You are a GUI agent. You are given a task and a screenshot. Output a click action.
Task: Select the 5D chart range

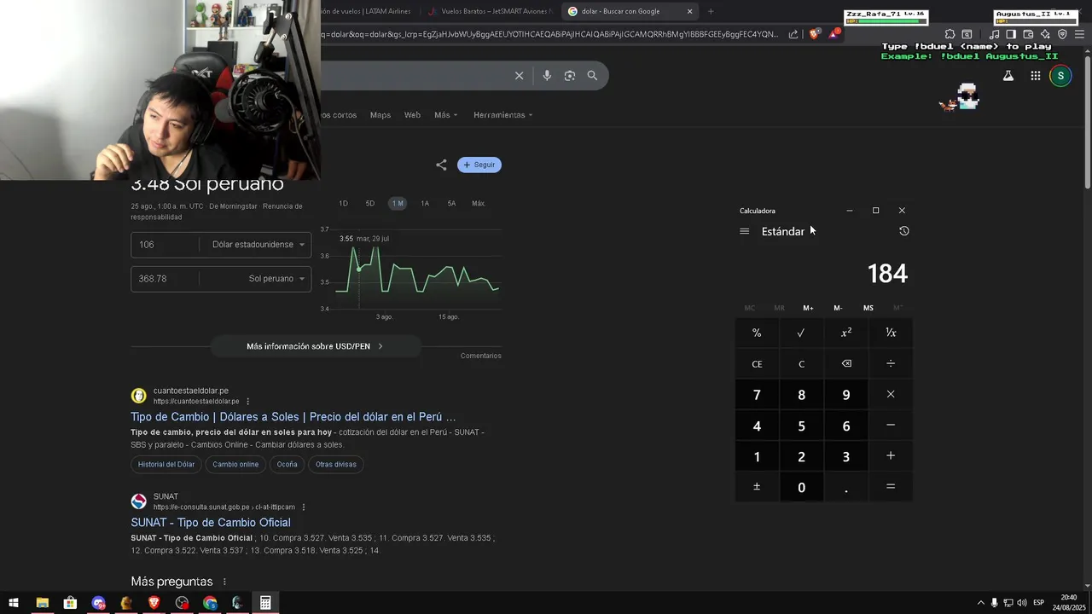pos(370,203)
